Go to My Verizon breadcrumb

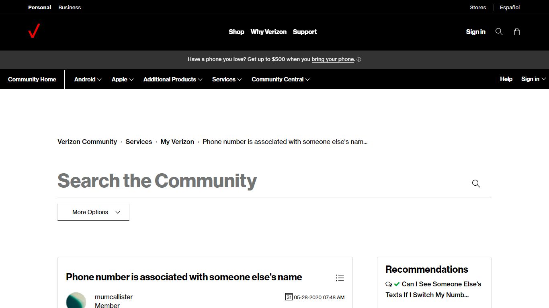coord(177,142)
